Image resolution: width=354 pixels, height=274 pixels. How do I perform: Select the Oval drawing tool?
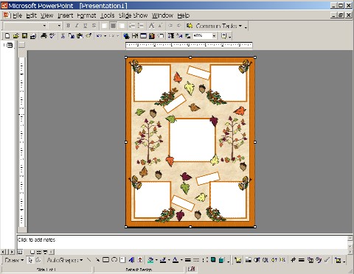[x=114, y=260]
